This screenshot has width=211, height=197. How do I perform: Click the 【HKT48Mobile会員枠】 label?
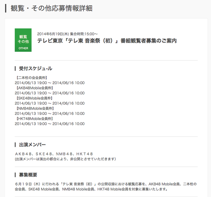click(x=34, y=119)
